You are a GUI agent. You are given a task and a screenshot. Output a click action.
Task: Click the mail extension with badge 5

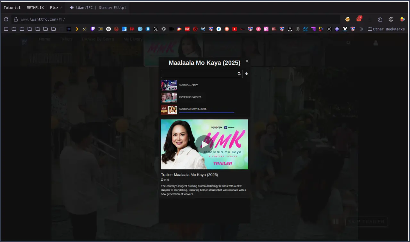[x=359, y=19]
